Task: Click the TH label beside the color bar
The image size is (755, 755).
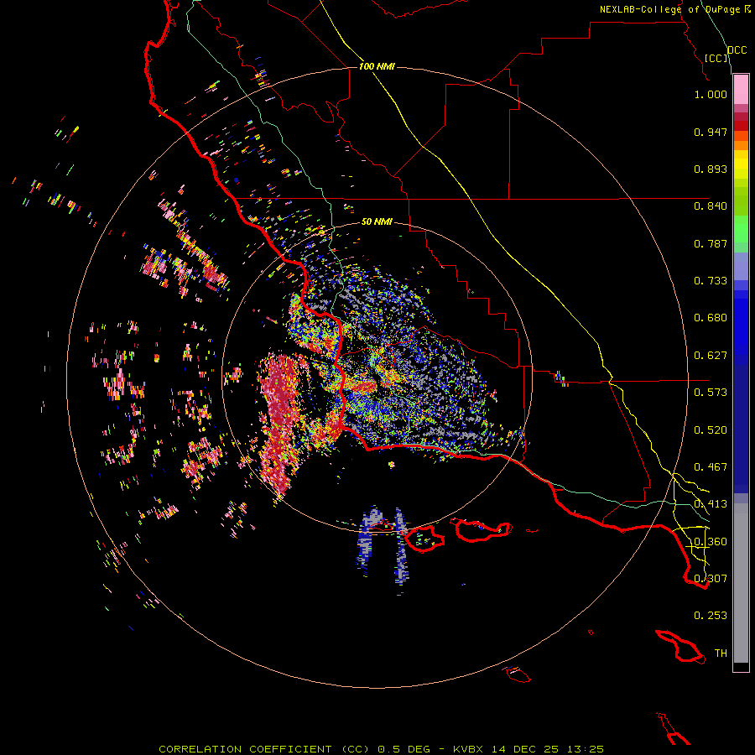Action: pos(721,653)
